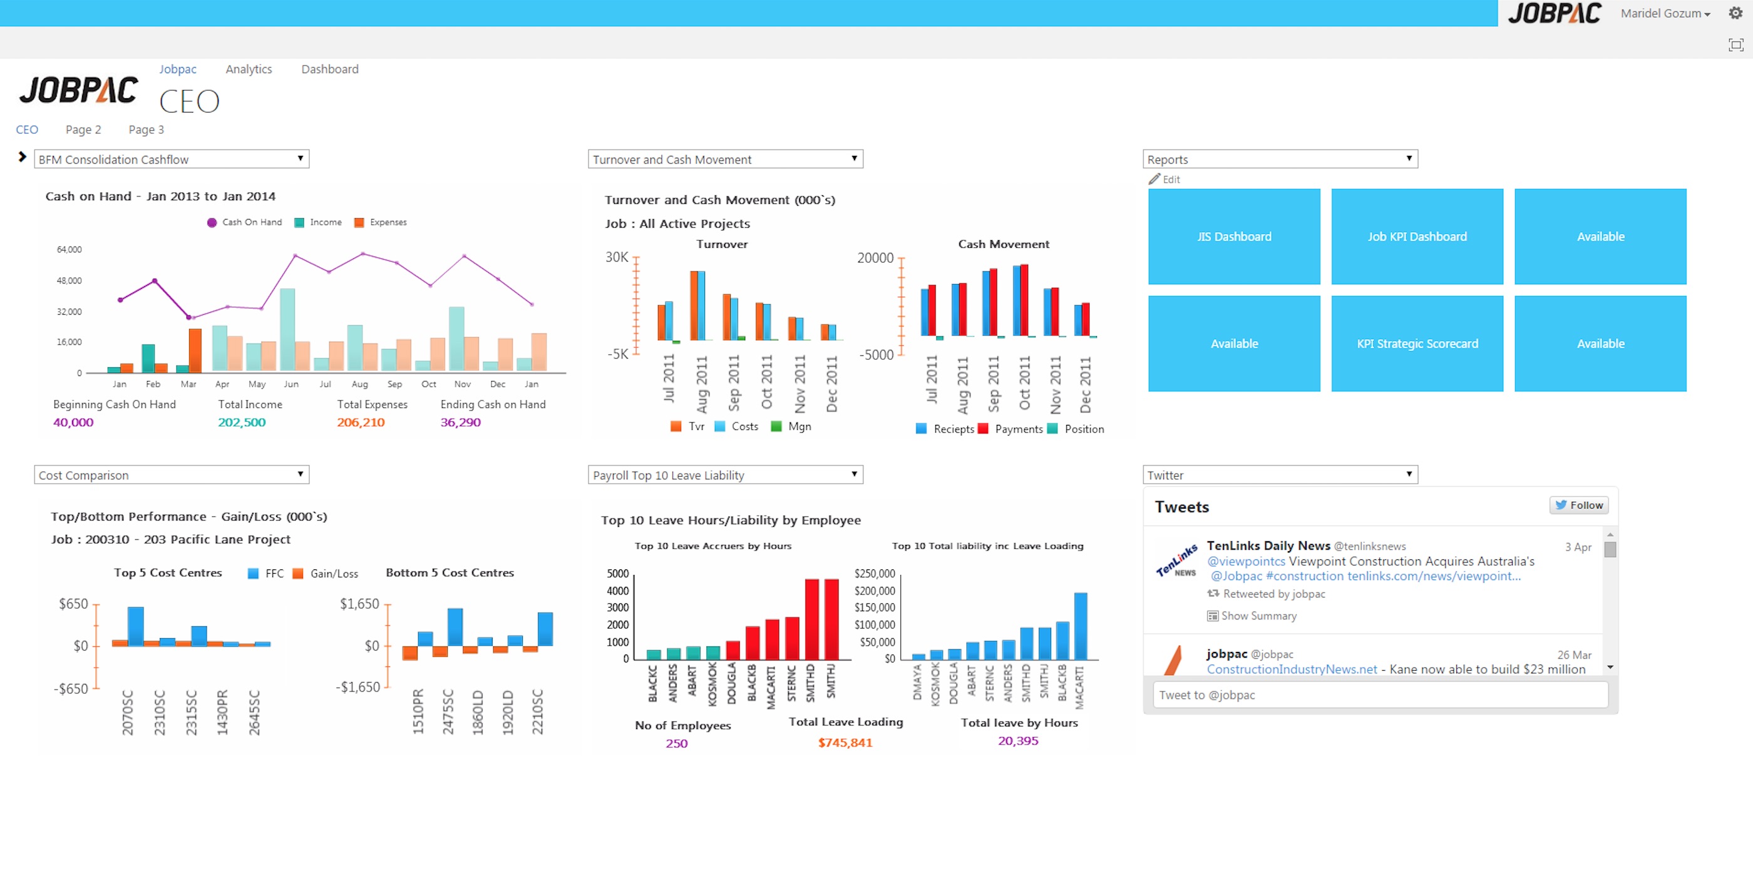1753x881 pixels.
Task: Click the Show Summary icon in tweet
Action: (1212, 616)
